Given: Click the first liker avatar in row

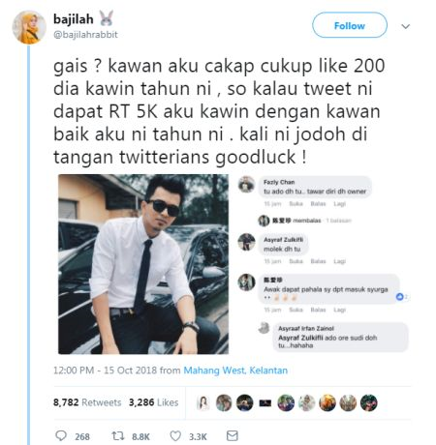Looking at the screenshot, I should click(203, 402).
